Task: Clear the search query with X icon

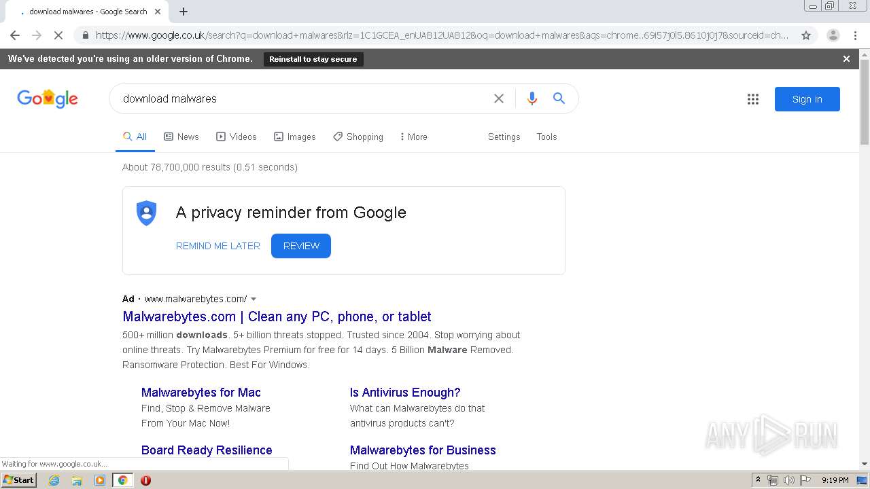Action: pos(499,98)
